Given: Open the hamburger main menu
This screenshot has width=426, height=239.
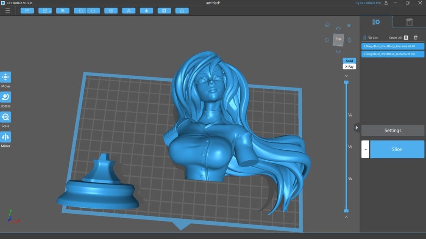Looking at the screenshot, I should coord(8,11).
